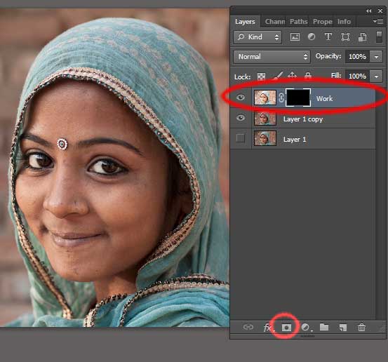Lock transparent pixels icon

[261, 76]
